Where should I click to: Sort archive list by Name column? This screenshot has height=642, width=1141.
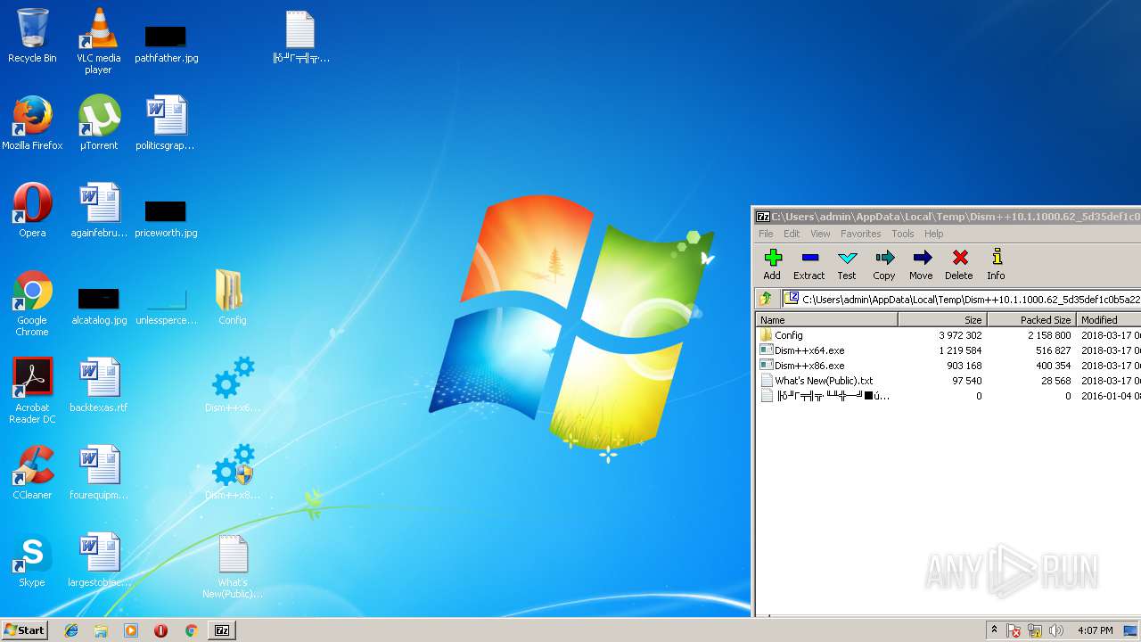point(826,319)
